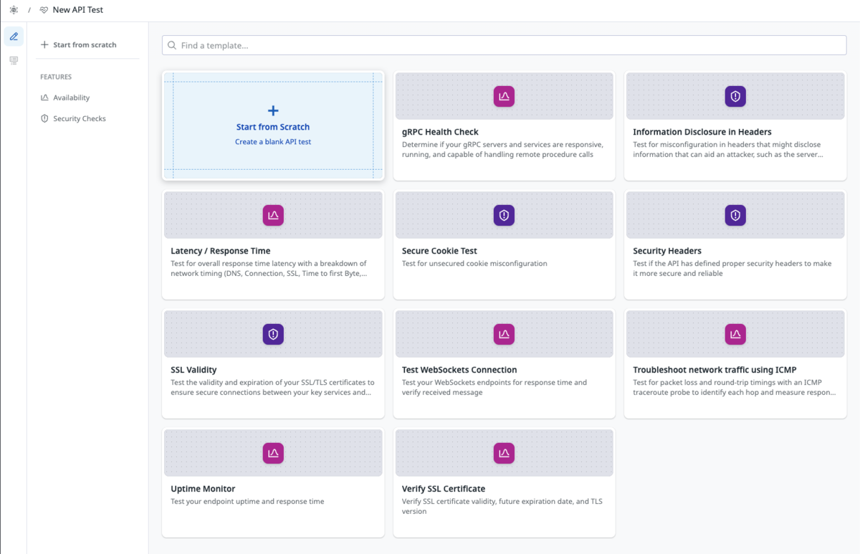This screenshot has width=860, height=554.
Task: Toggle the Availability feature filter
Action: pos(70,97)
